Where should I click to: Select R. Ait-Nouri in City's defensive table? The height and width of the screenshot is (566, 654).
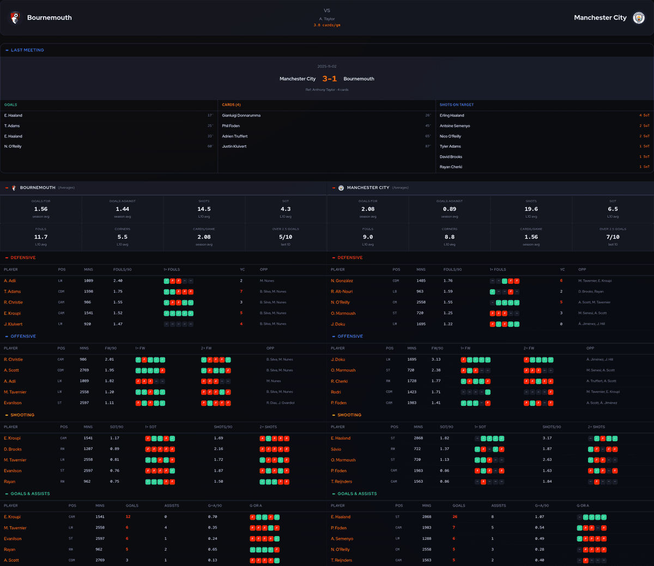[x=342, y=291]
